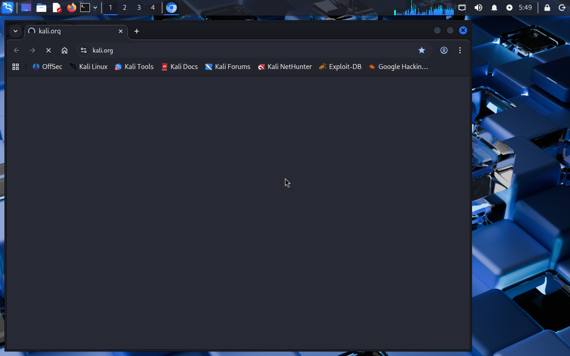Open site information icon beside URL
The image size is (570, 356).
(x=84, y=50)
